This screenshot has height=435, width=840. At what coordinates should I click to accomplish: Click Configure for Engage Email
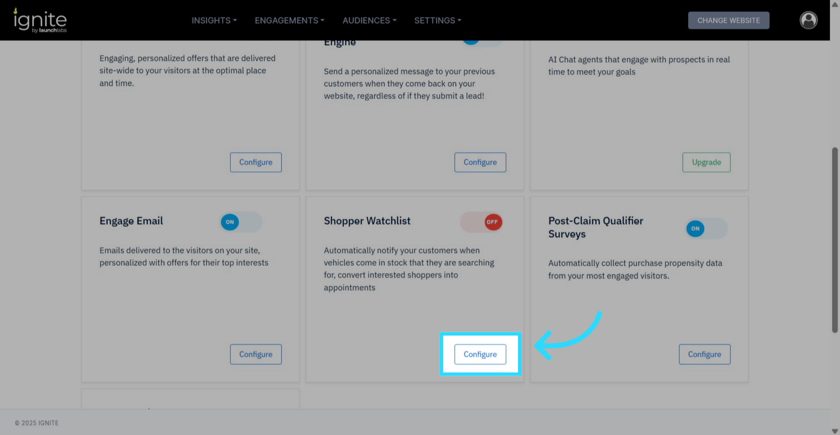255,354
